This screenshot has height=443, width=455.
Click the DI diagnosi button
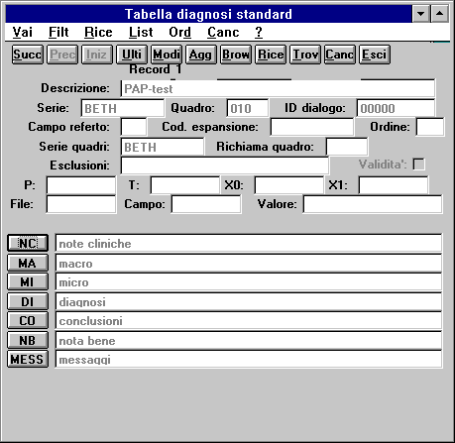click(28, 301)
